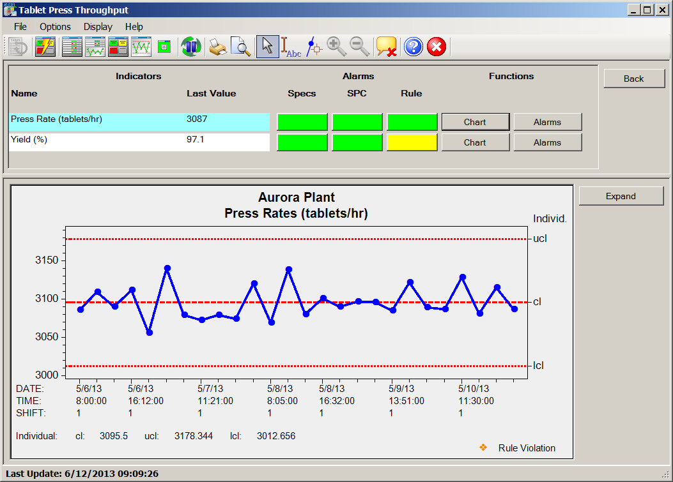Open the alarm summary list icon
Image resolution: width=673 pixels, height=482 pixels.
coord(71,47)
